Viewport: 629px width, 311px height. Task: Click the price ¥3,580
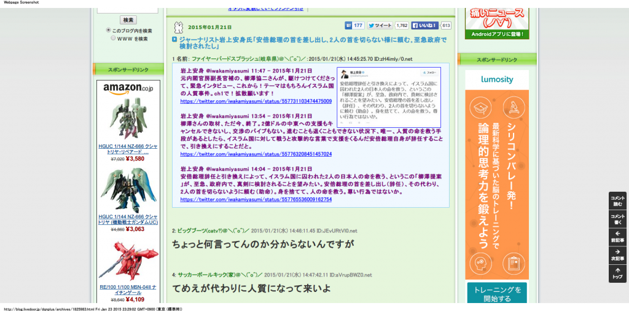[x=135, y=159]
